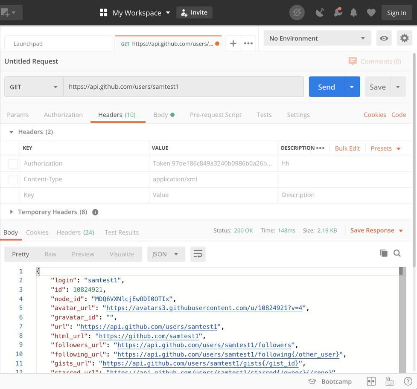The image size is (417, 389).
Task: Copy response body to clipboard icon
Action: coord(384,253)
